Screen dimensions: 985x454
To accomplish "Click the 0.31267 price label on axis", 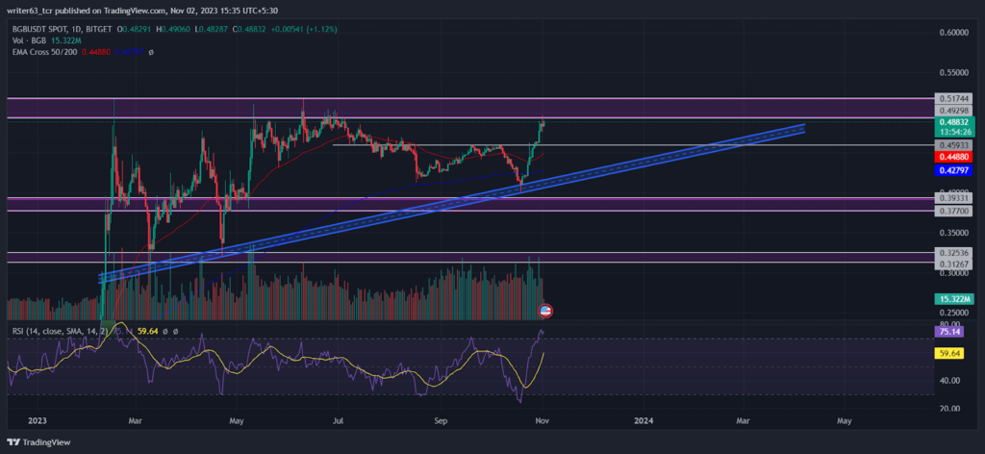I will tap(953, 264).
